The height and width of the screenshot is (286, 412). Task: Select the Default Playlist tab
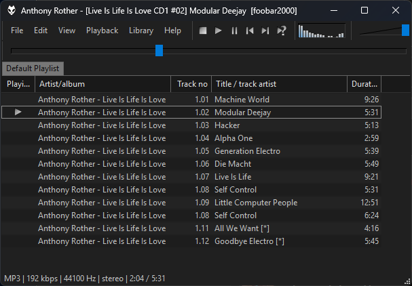pos(33,68)
